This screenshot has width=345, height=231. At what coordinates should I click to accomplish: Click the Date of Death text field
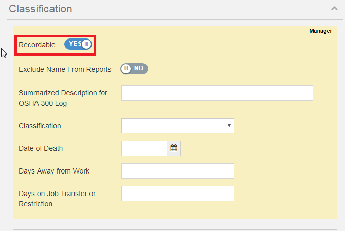pyautogui.click(x=144, y=148)
